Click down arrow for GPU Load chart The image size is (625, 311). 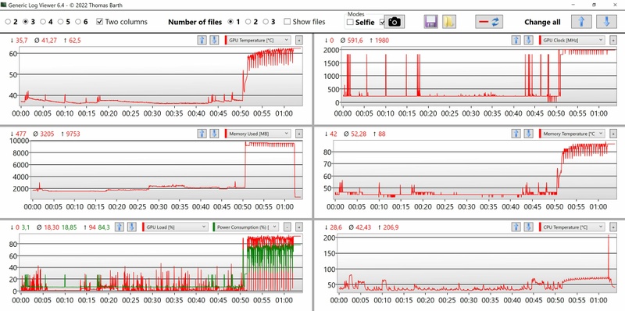coord(131,227)
